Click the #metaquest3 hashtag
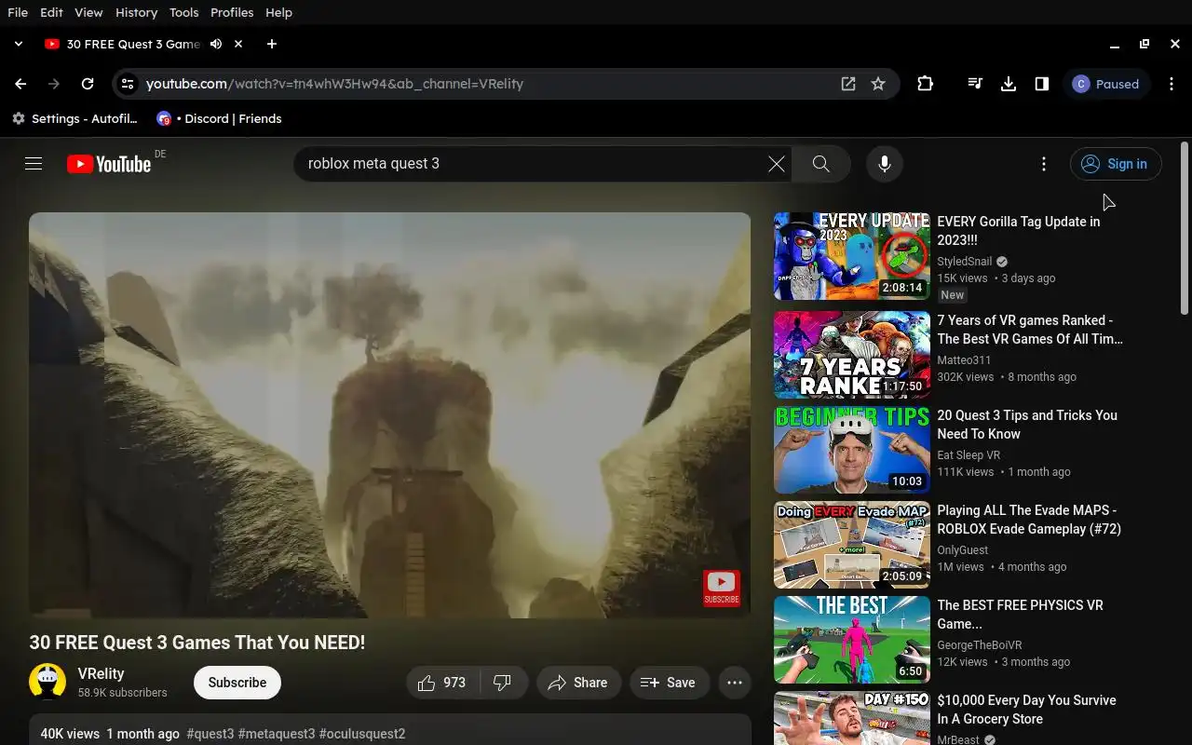 [277, 734]
